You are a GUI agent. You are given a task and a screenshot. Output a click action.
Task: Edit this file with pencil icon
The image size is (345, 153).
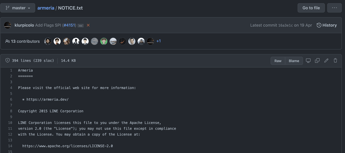(x=326, y=61)
